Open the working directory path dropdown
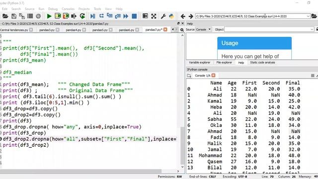Screen dimensions: 318x179 coord(308,16)
